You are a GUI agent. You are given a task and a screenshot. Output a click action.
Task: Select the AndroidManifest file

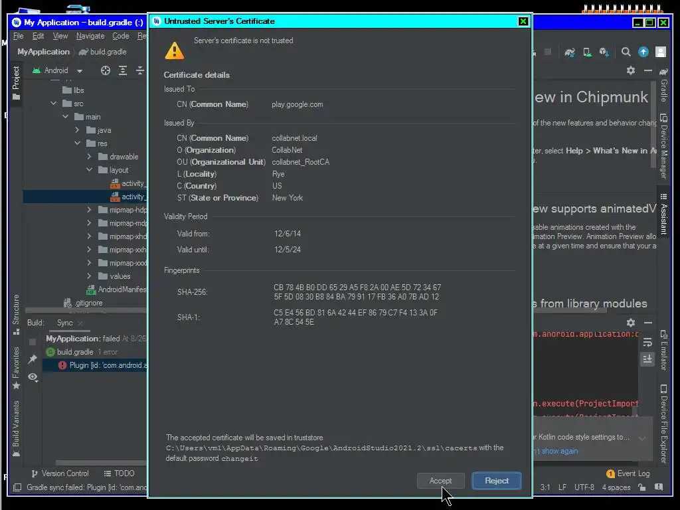click(117, 290)
